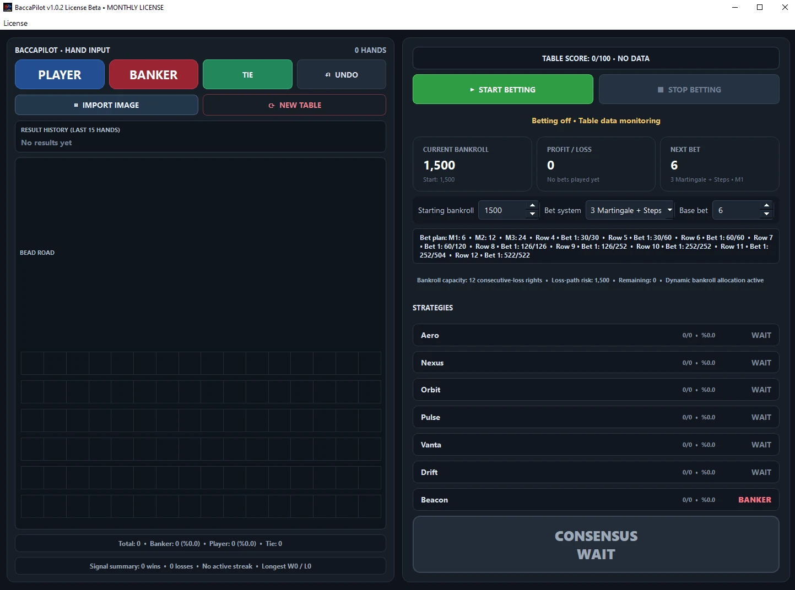The height and width of the screenshot is (590, 795).
Task: Click the Import Image button
Action: click(x=106, y=105)
